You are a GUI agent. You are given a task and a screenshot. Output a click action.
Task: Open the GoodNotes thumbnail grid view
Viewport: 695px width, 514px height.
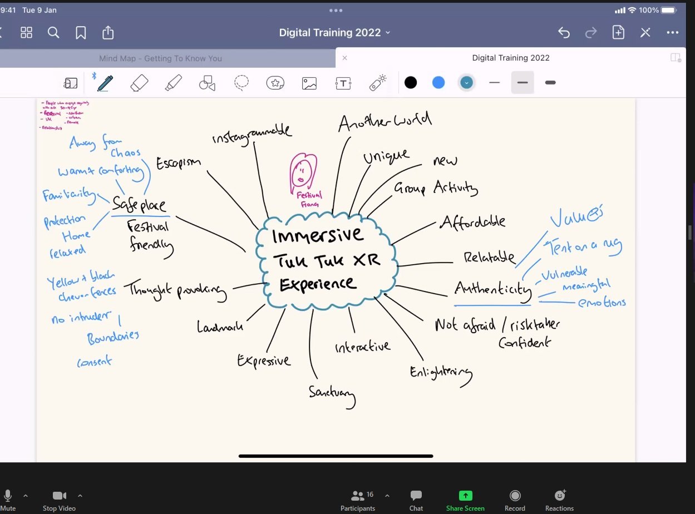point(26,33)
